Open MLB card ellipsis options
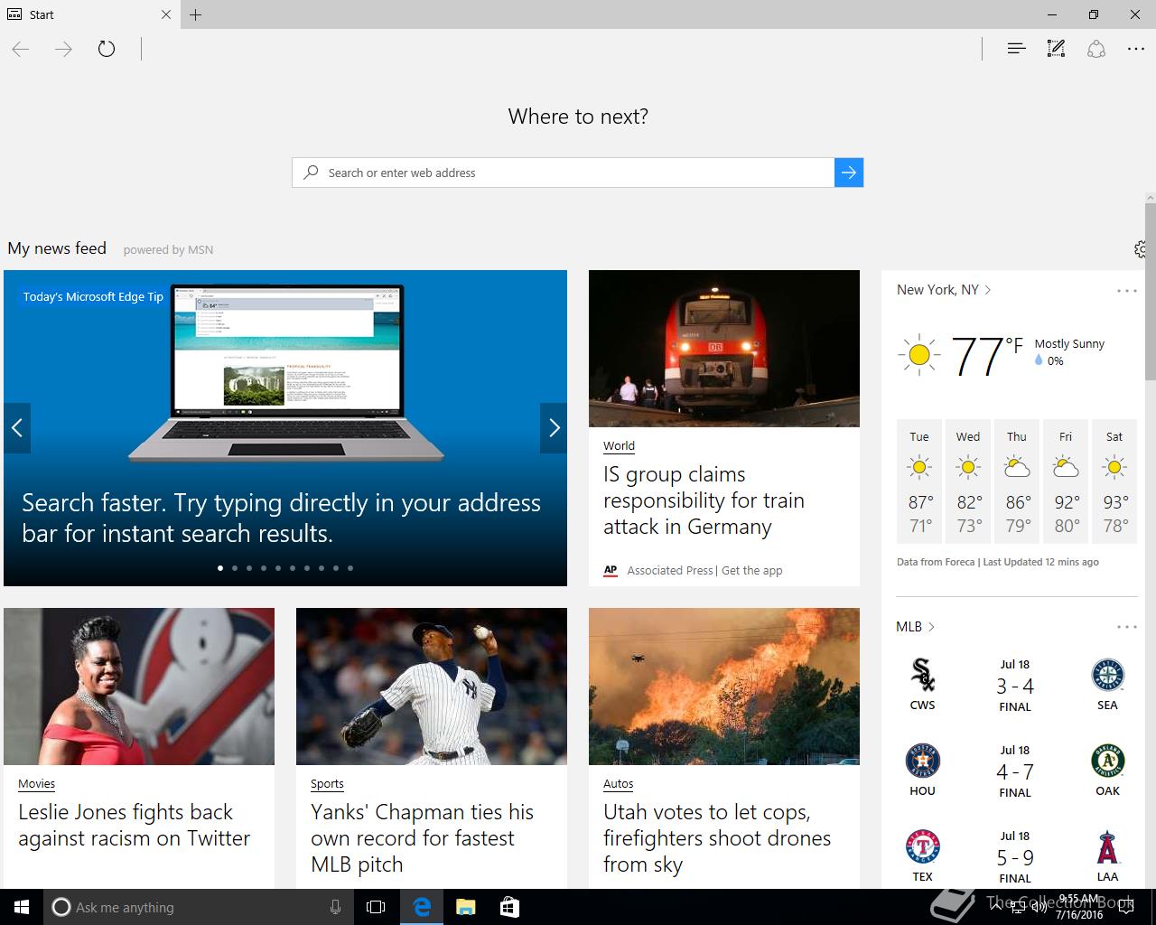 (1127, 627)
